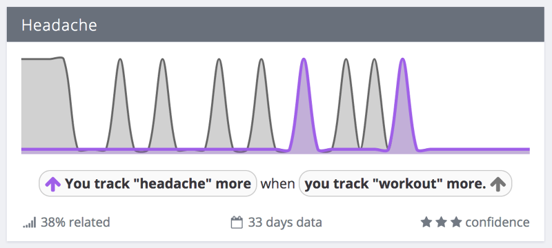Click the calendar icon beside 33 days data
Image resolution: width=552 pixels, height=248 pixels.
(237, 223)
